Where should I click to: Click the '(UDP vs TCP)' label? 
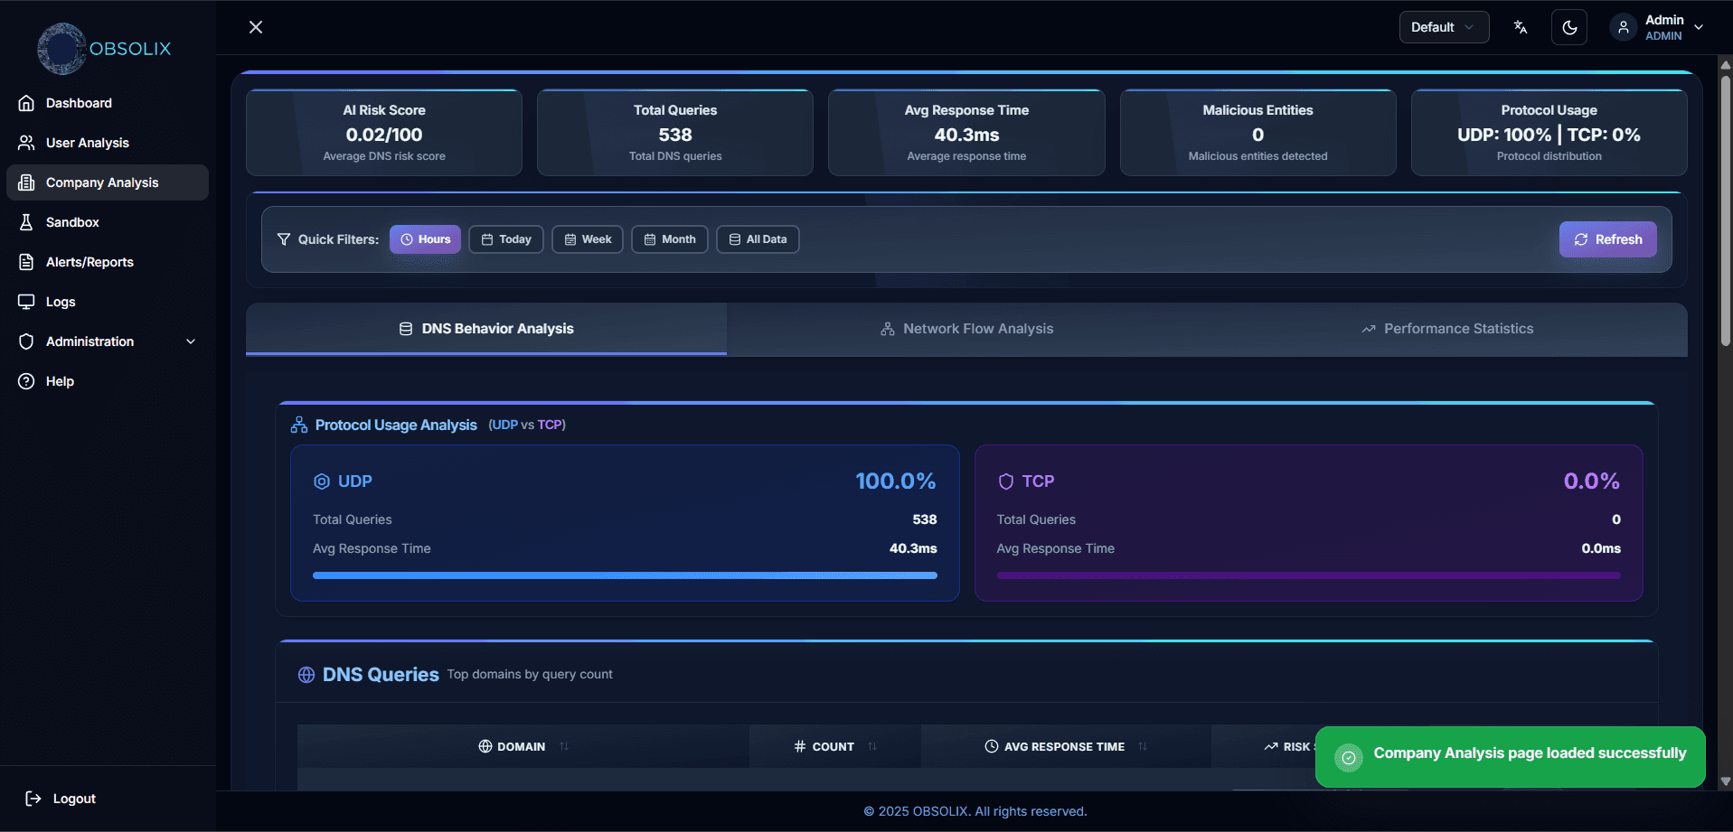pos(527,425)
